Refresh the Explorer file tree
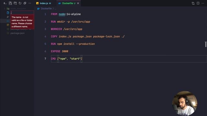The image size is (207, 116). 20,3
